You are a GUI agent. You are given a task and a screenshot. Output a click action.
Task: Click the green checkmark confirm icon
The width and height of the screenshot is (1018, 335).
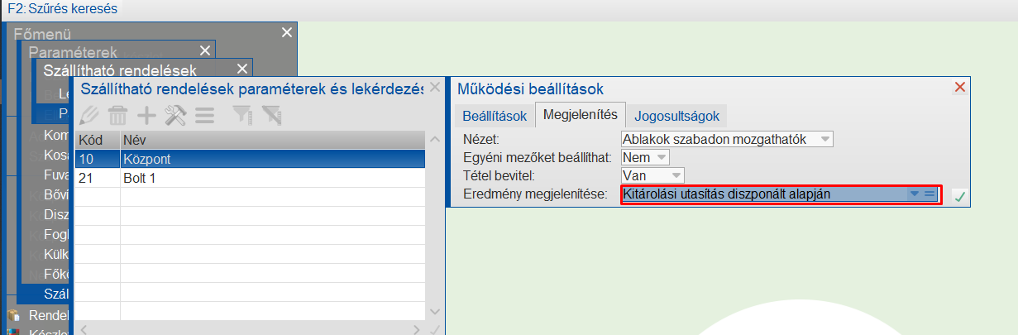[x=958, y=196]
